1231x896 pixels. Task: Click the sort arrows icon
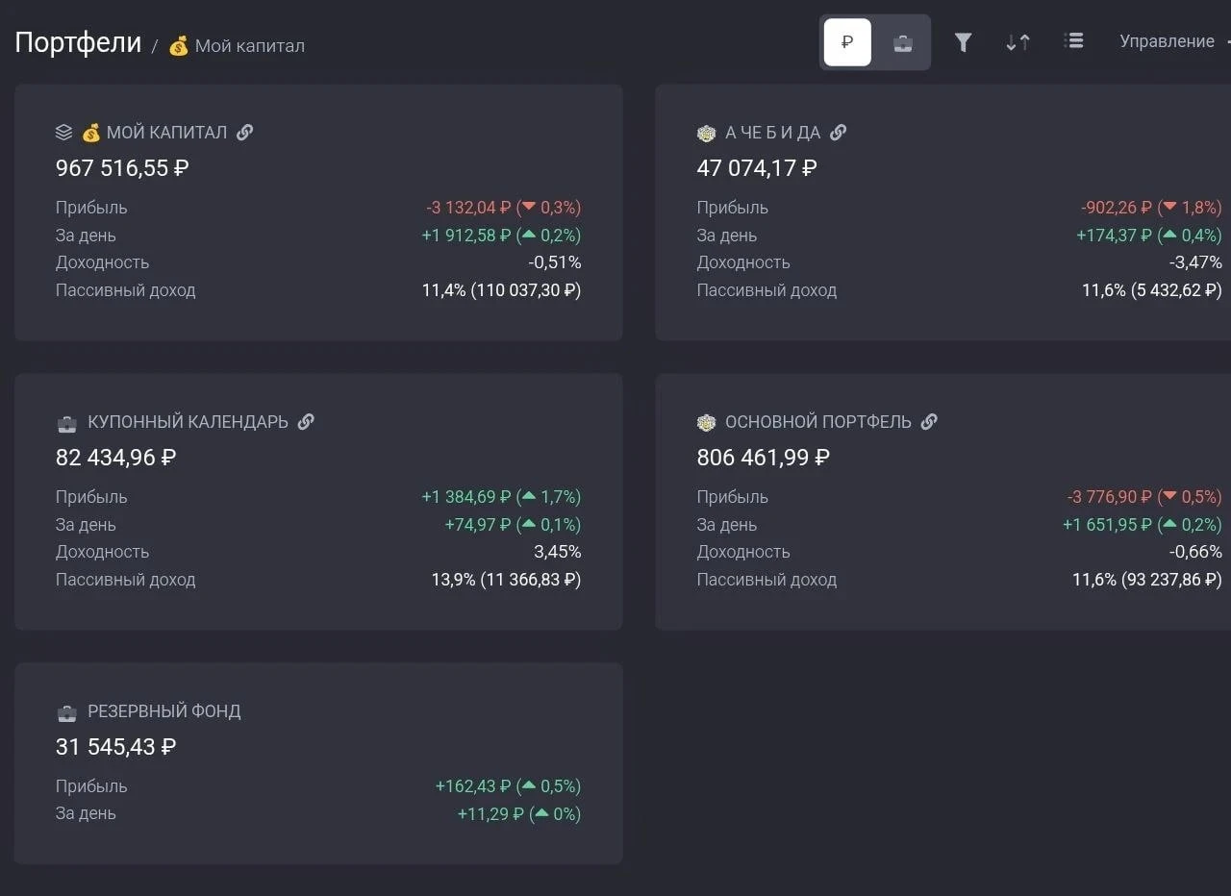click(1017, 41)
